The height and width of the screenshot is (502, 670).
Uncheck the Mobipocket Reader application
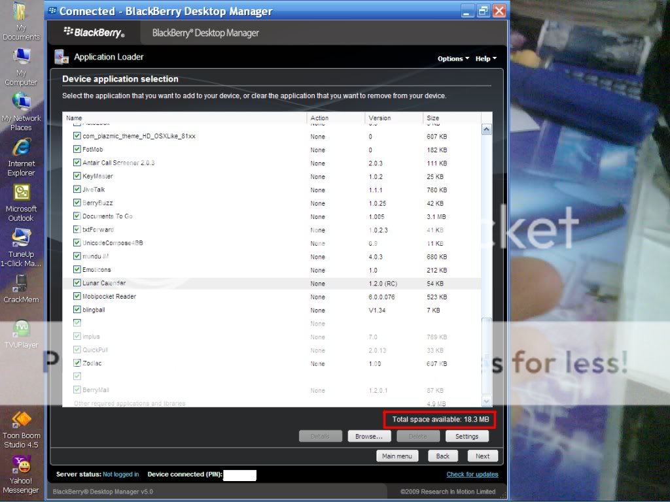point(77,296)
